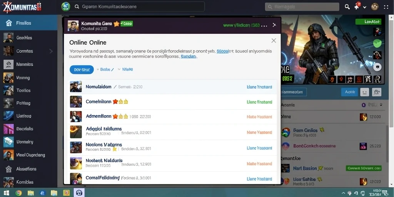This screenshot has width=394, height=197.
Task: Open the user avatar in the header
Action: [375, 7]
